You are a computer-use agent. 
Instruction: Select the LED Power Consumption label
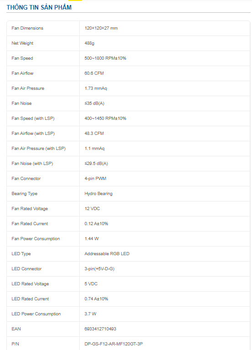36,314
